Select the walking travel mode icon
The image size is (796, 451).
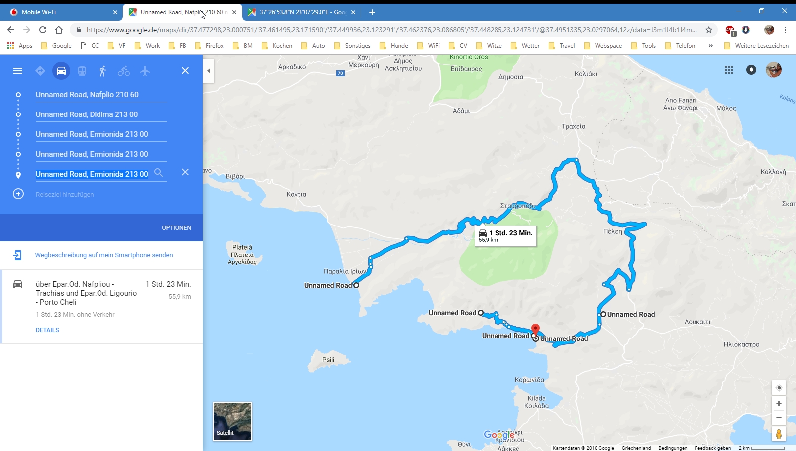[103, 71]
